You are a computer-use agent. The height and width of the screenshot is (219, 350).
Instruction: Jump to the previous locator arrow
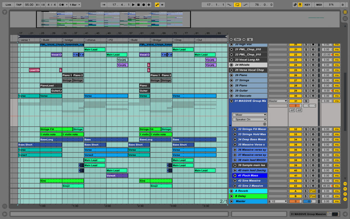click(x=231, y=39)
